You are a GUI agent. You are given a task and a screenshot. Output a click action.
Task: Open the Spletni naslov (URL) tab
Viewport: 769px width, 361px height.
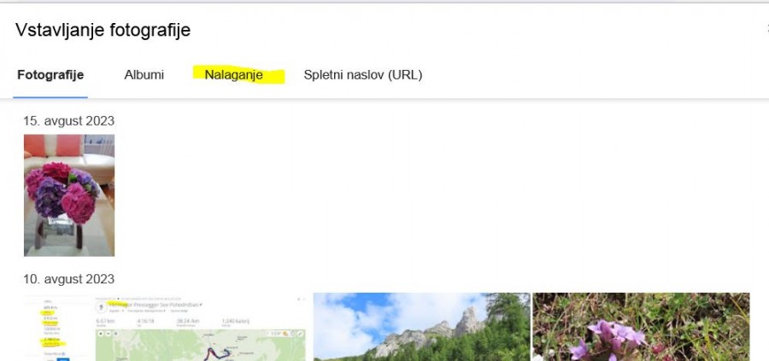[362, 75]
